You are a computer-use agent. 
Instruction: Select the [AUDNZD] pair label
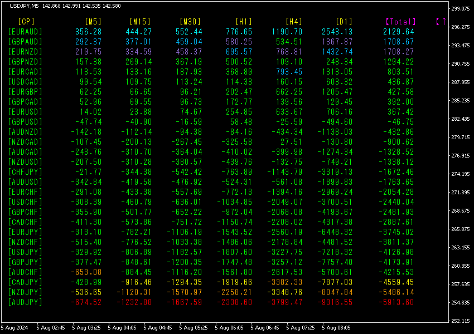(25, 131)
